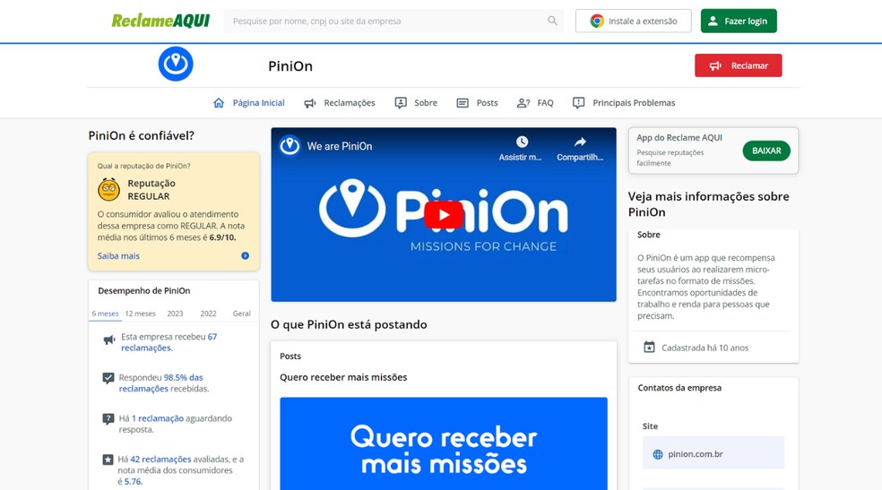This screenshot has width=882, height=490.
Task: Select the 2023 performance period
Action: coord(175,314)
